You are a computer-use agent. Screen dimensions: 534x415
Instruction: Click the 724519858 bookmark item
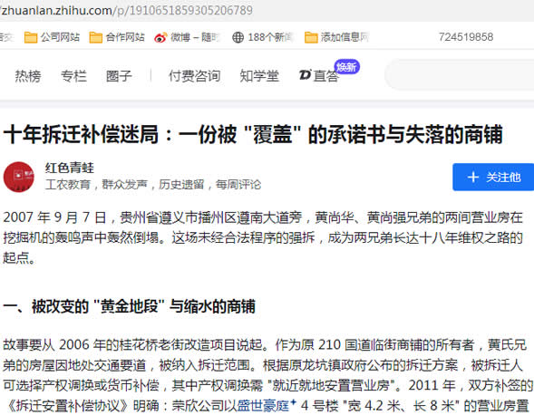pos(465,37)
